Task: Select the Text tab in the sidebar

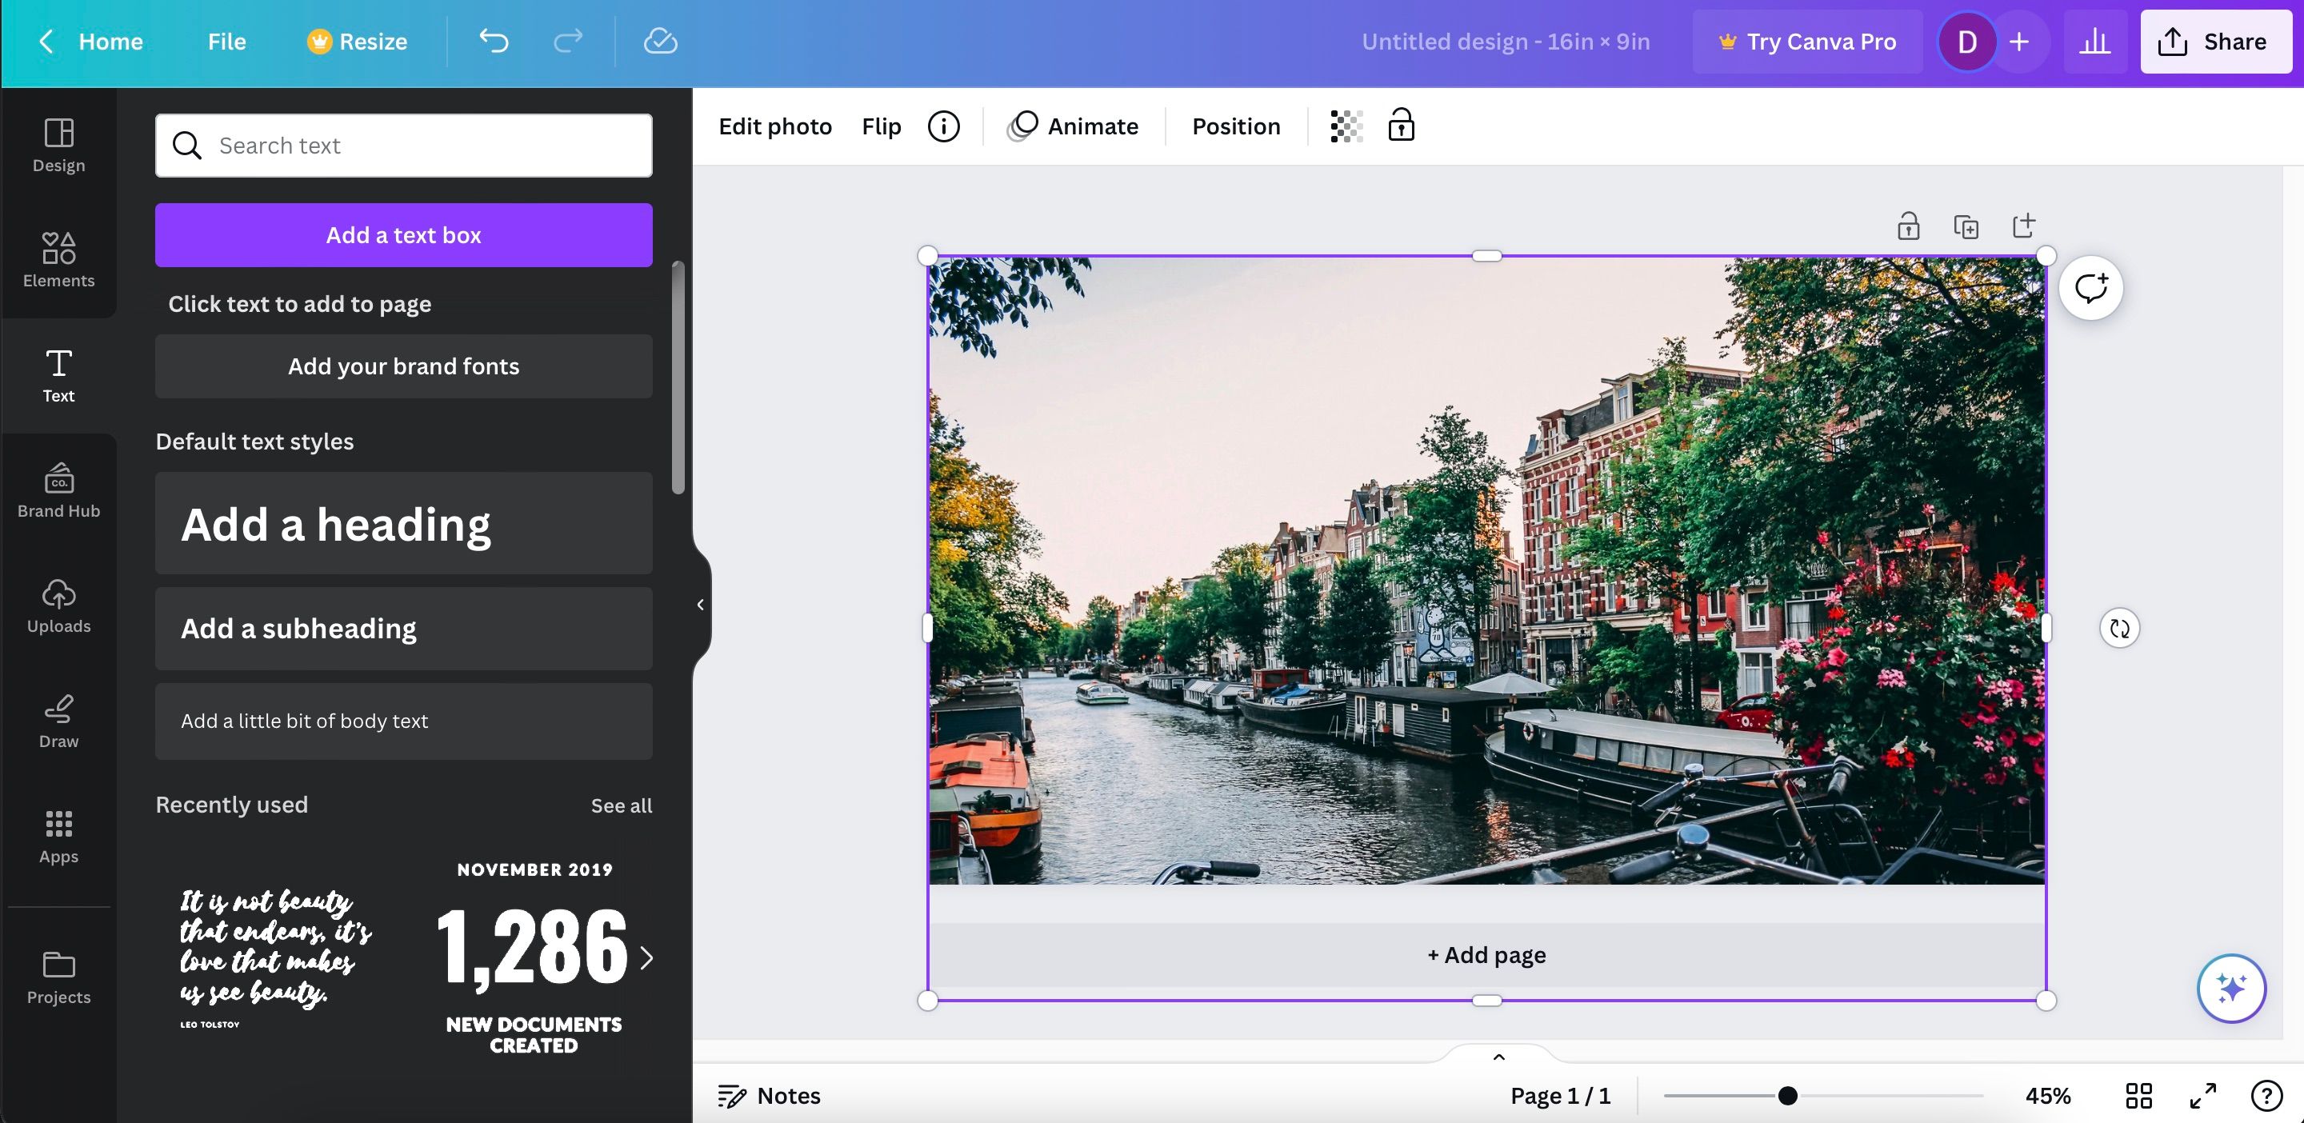Action: 58,375
